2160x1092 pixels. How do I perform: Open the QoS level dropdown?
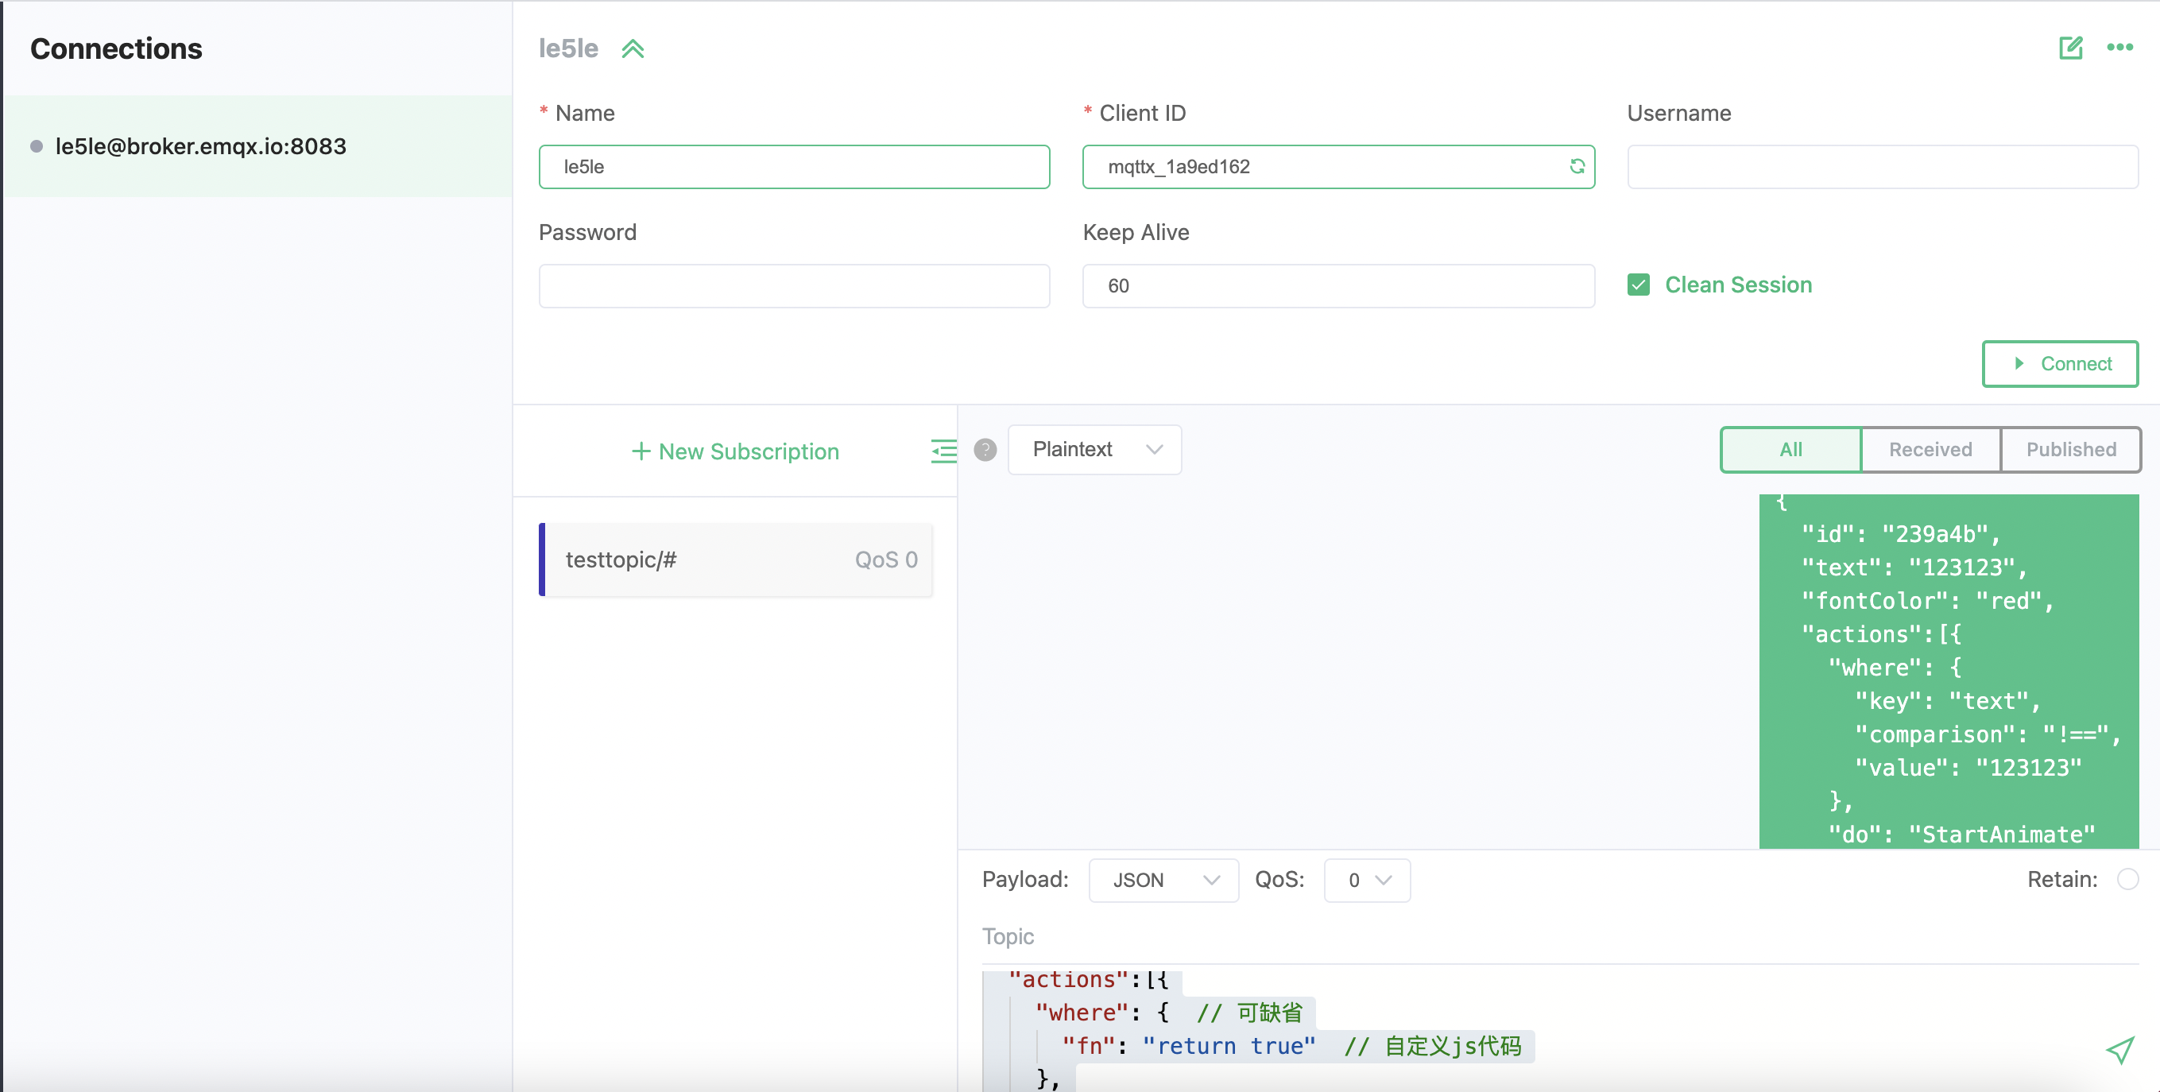pos(1367,880)
